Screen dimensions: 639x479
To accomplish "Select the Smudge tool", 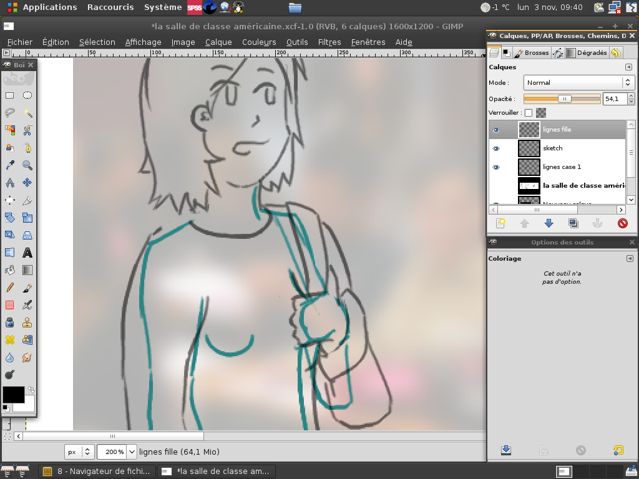I will pos(27,357).
